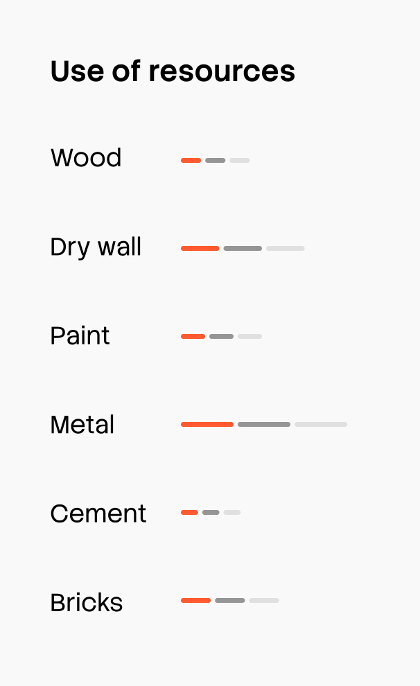Click the dark gray segment of Paint bar
The image size is (420, 686).
pyautogui.click(x=221, y=336)
